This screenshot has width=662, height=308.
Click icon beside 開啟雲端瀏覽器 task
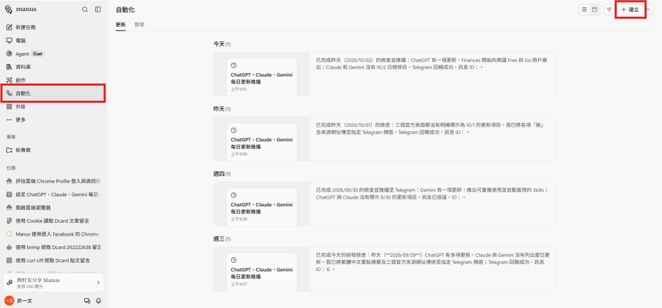coord(9,208)
